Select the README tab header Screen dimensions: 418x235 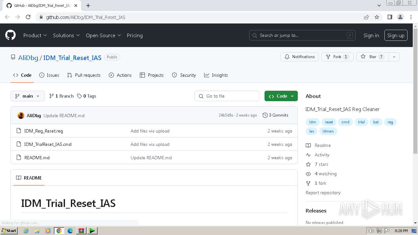point(29,178)
